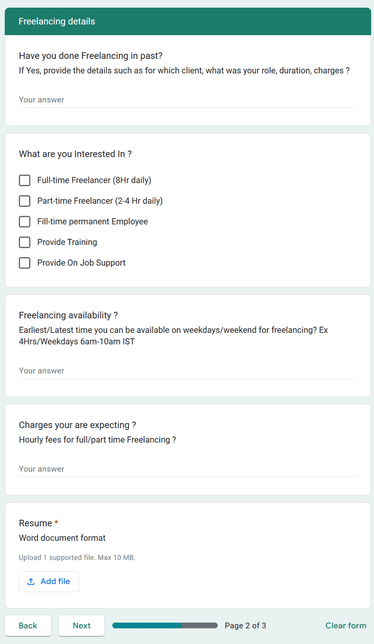Click the Provide Training label text

pyautogui.click(x=67, y=242)
